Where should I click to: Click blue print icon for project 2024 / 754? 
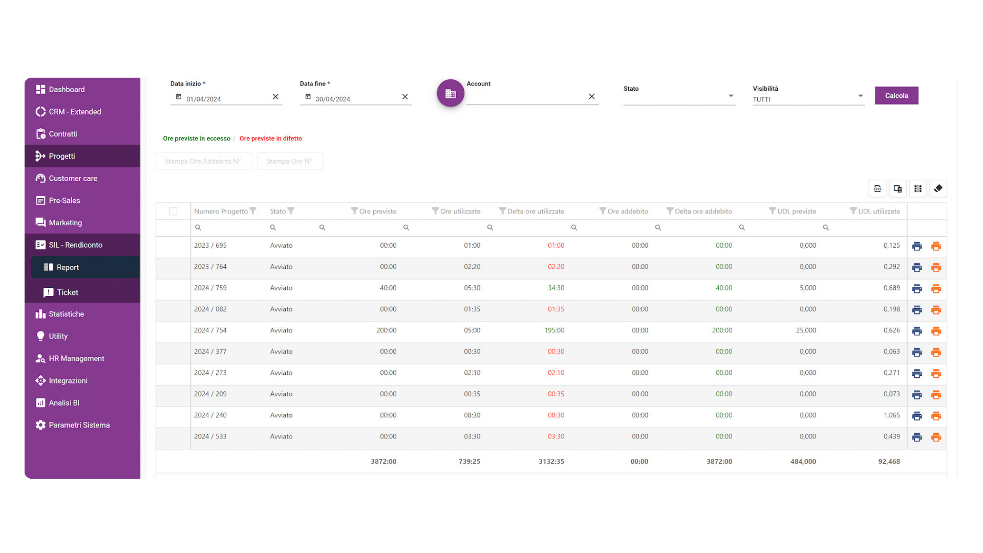point(917,331)
